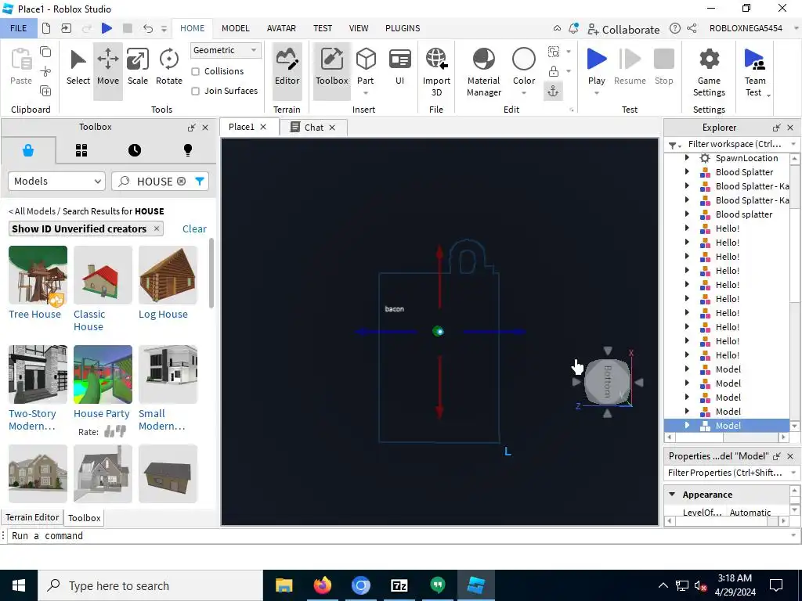
Task: Open the notifications bell
Action: point(573,28)
